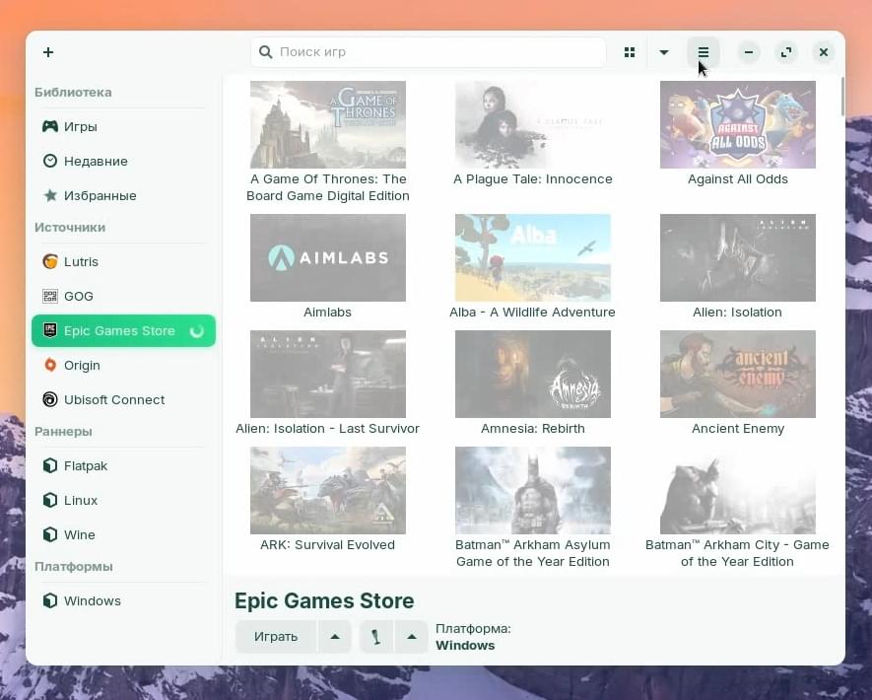Click the A Plague Tale: Innocence title
Image resolution: width=872 pixels, height=700 pixels.
coord(533,179)
